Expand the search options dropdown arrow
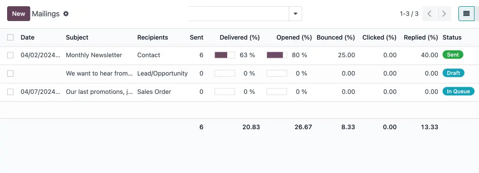Image resolution: width=479 pixels, height=173 pixels. coord(295,14)
